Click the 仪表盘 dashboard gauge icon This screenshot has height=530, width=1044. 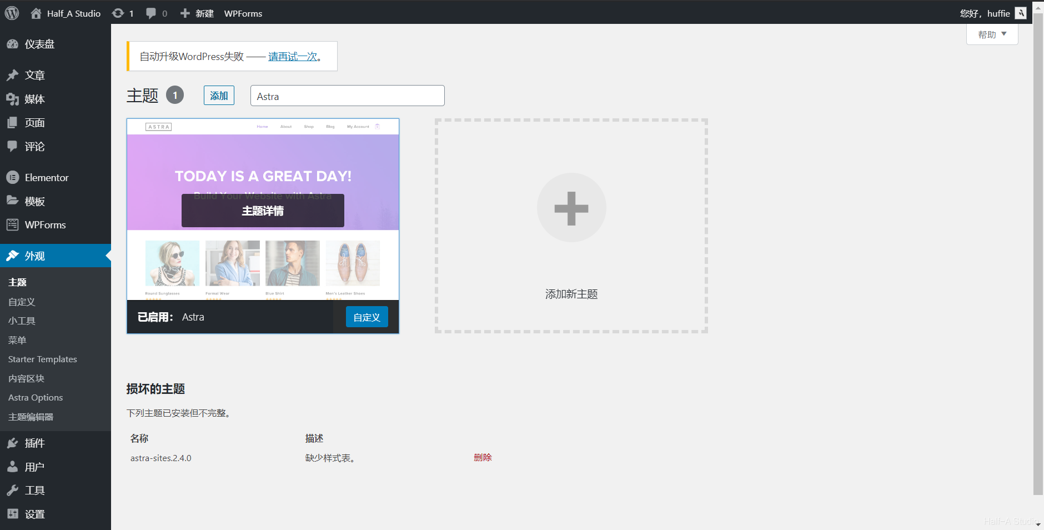click(x=12, y=44)
